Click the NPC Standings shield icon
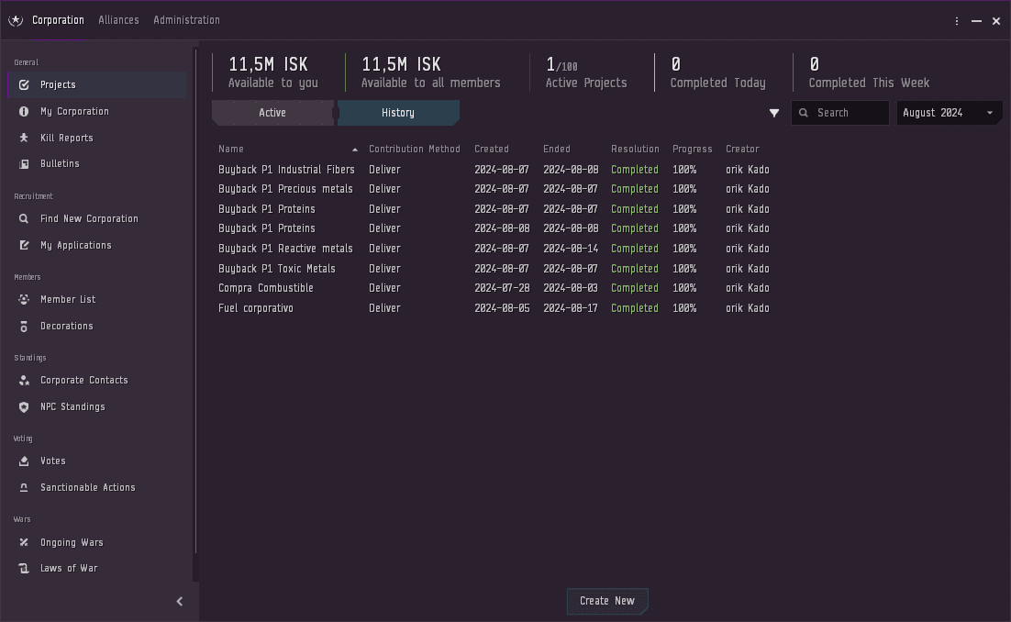 (x=24, y=406)
